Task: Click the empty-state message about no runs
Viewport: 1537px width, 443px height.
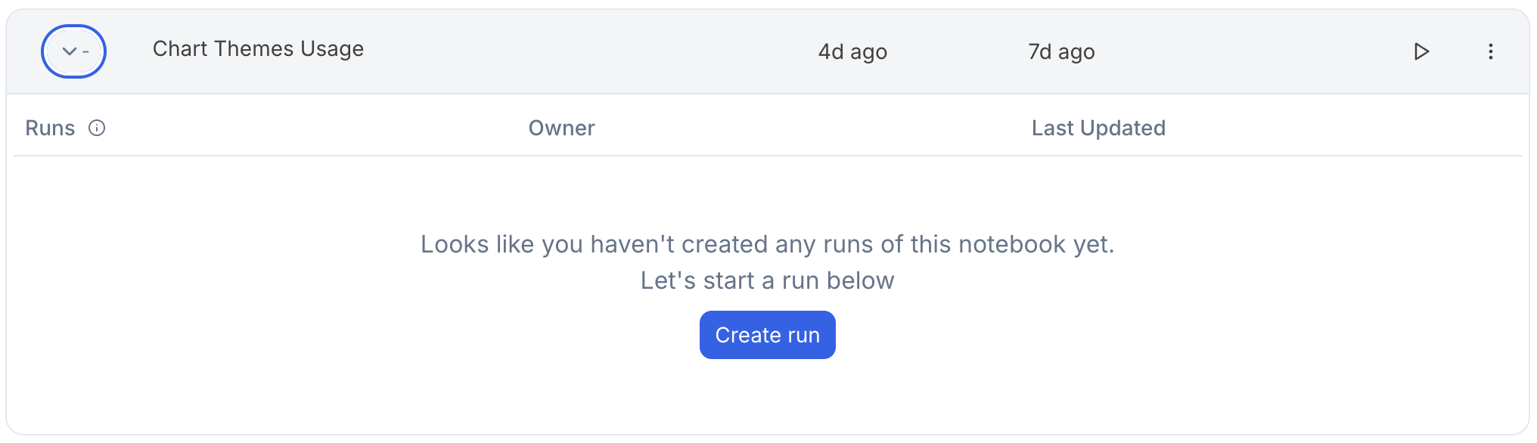Action: [x=767, y=244]
